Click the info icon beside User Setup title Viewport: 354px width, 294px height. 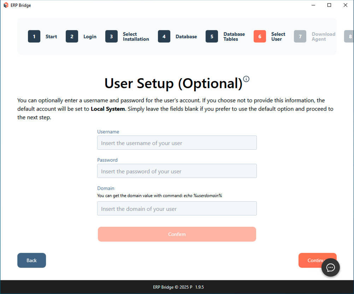pyautogui.click(x=246, y=79)
